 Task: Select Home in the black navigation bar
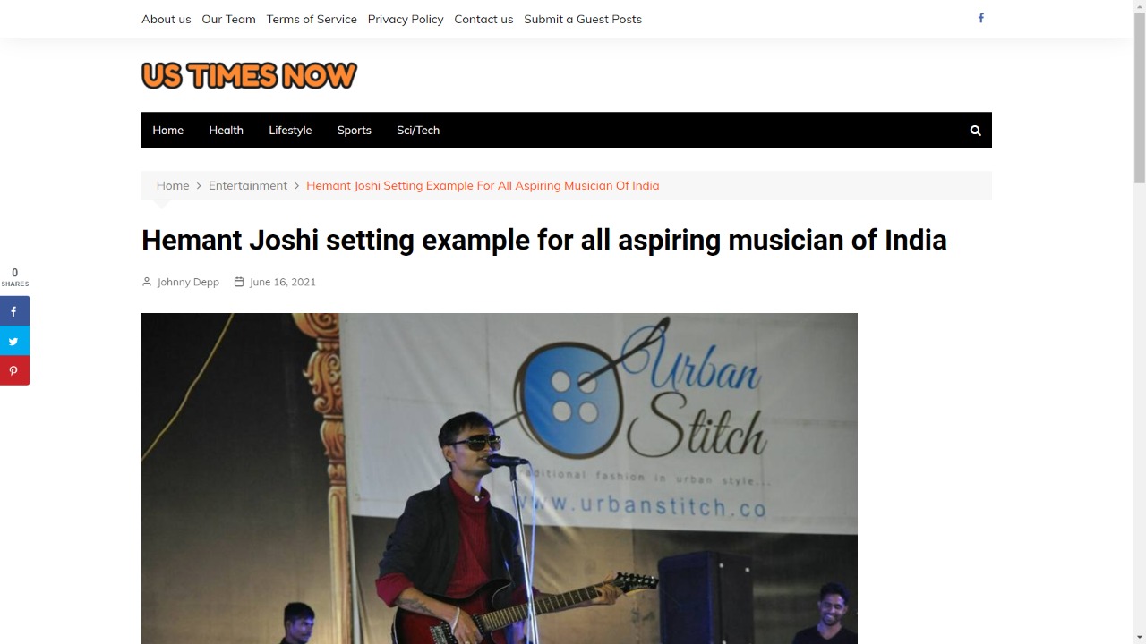pyautogui.click(x=167, y=131)
